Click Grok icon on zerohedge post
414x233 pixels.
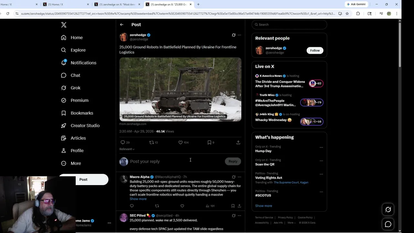point(234,35)
